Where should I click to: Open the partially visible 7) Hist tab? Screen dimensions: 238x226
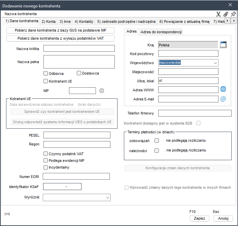pos(218,21)
